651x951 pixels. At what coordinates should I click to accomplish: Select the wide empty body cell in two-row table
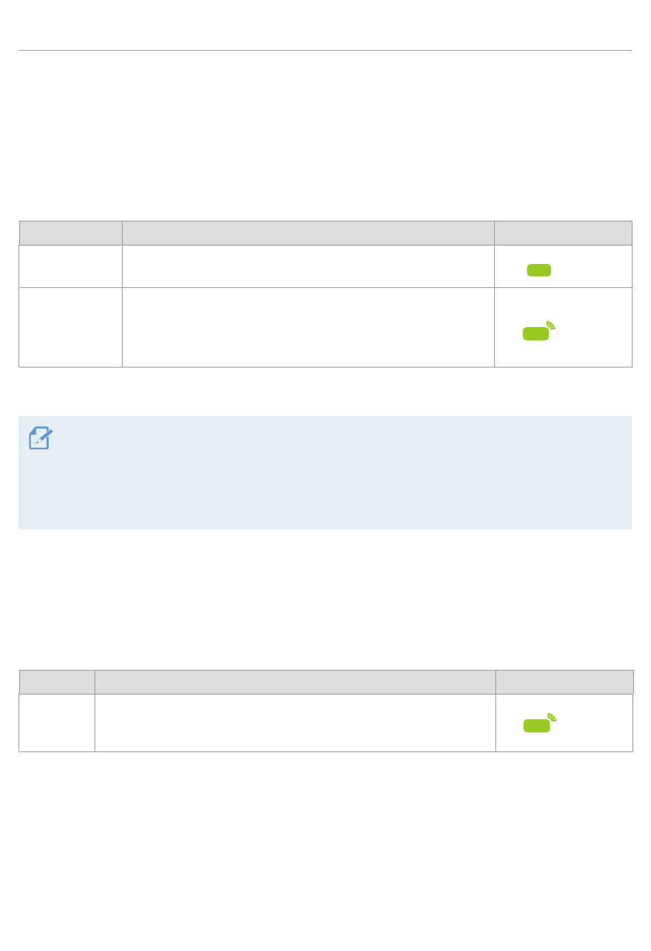295,723
